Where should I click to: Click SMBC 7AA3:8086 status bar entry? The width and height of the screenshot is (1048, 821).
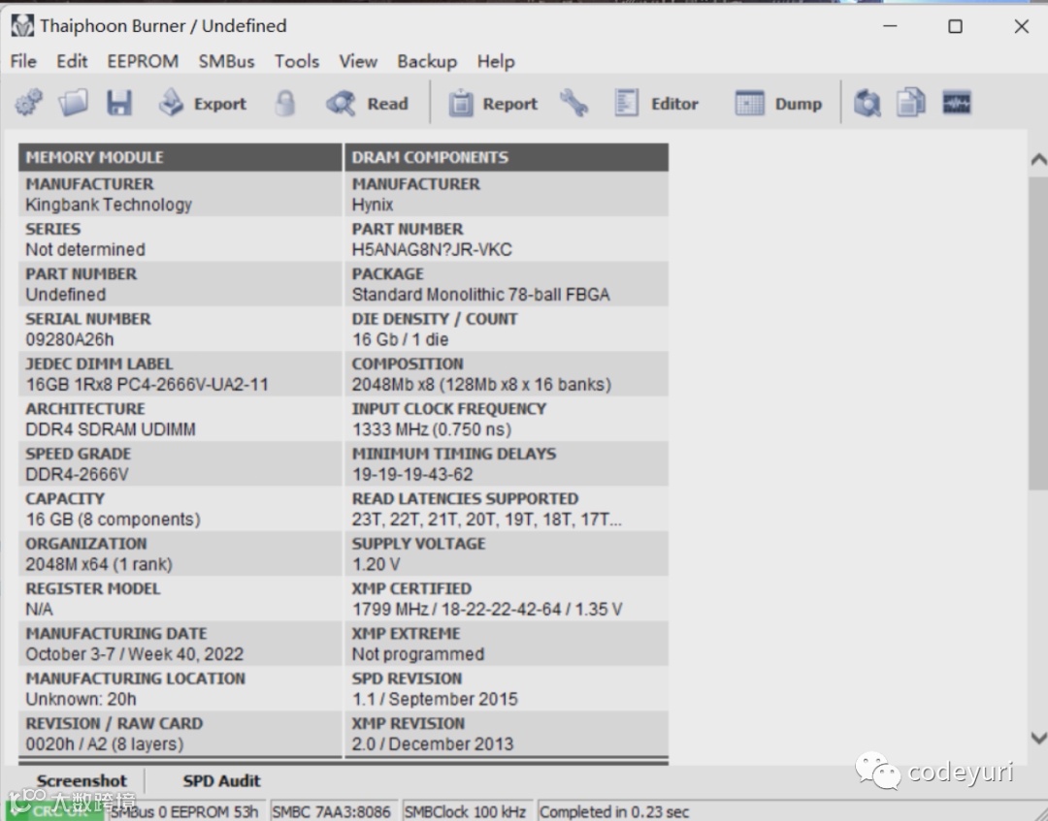coord(332,811)
